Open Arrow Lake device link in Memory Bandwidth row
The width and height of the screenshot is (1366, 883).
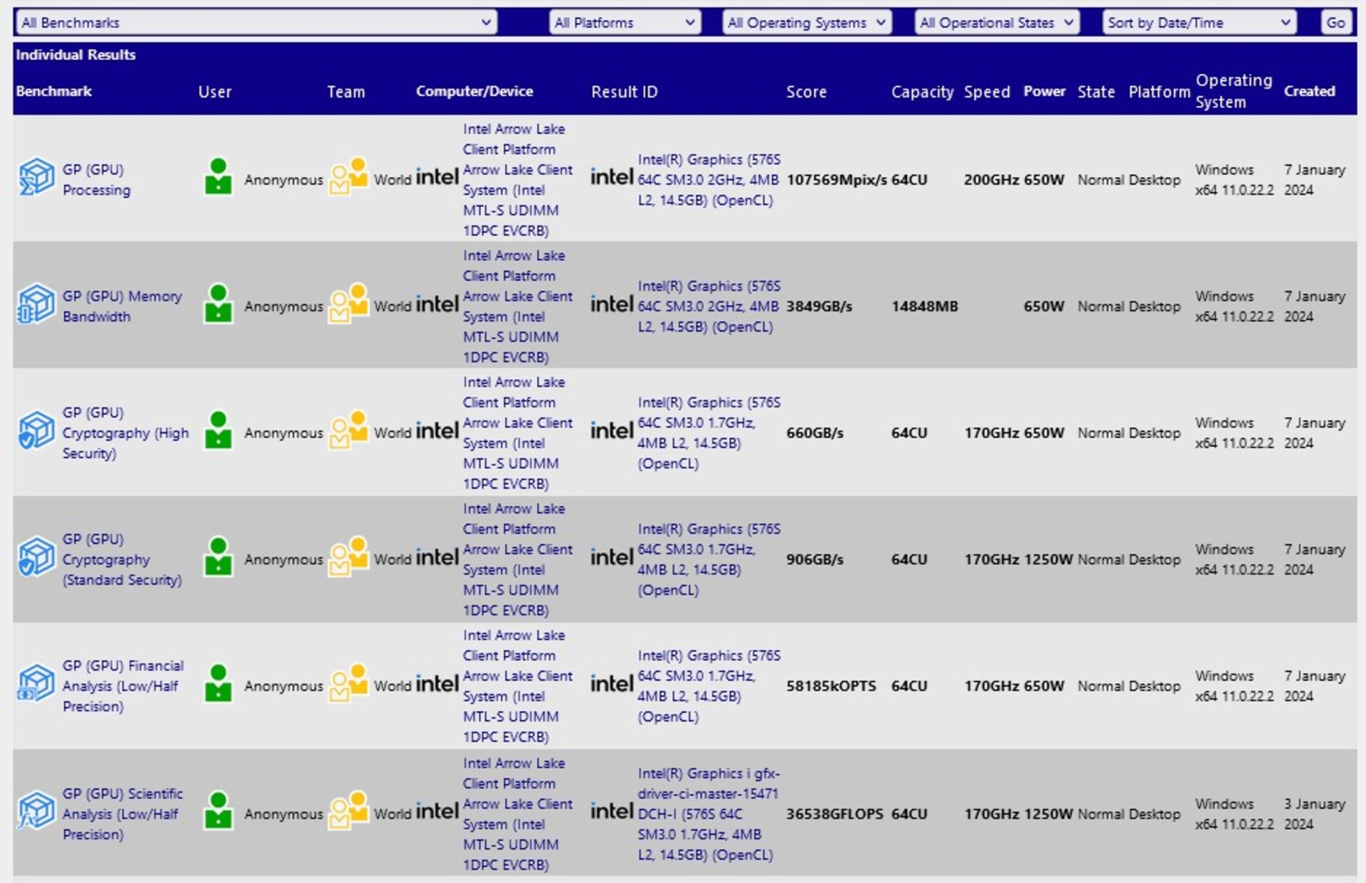pyautogui.click(x=517, y=306)
